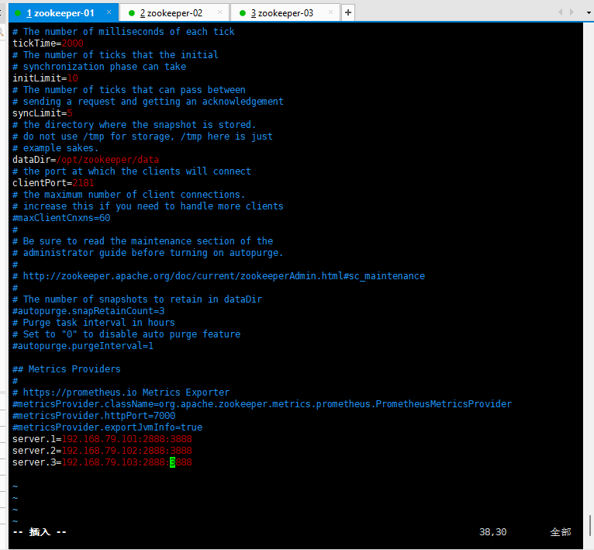Click 'increase this if you need to handle more clients' comment
The width and height of the screenshot is (594, 550).
click(148, 206)
